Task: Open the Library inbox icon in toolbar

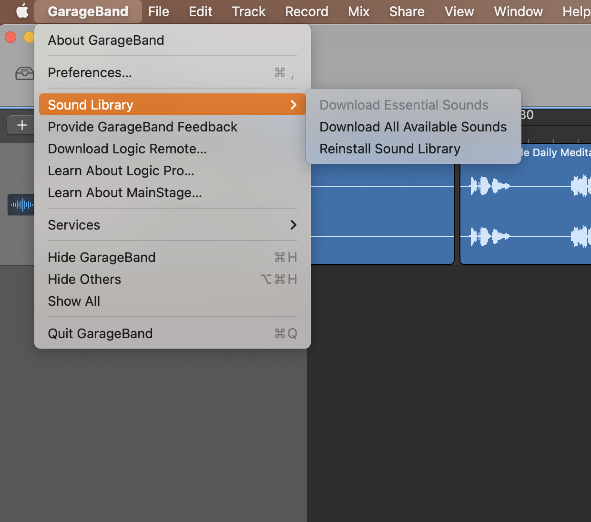Action: (x=24, y=73)
